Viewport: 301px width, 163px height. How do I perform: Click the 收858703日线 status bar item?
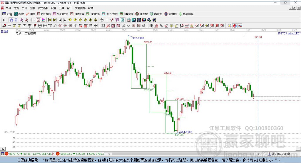pos(280,154)
